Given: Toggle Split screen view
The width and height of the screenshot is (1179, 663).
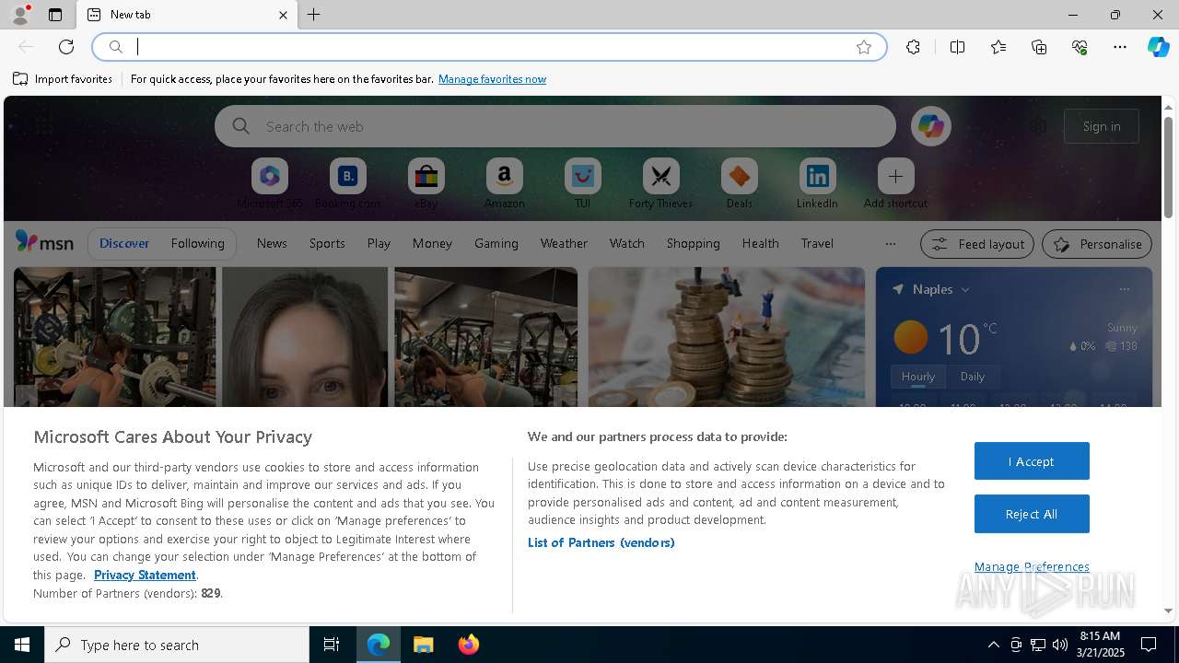Looking at the screenshot, I should [x=957, y=47].
